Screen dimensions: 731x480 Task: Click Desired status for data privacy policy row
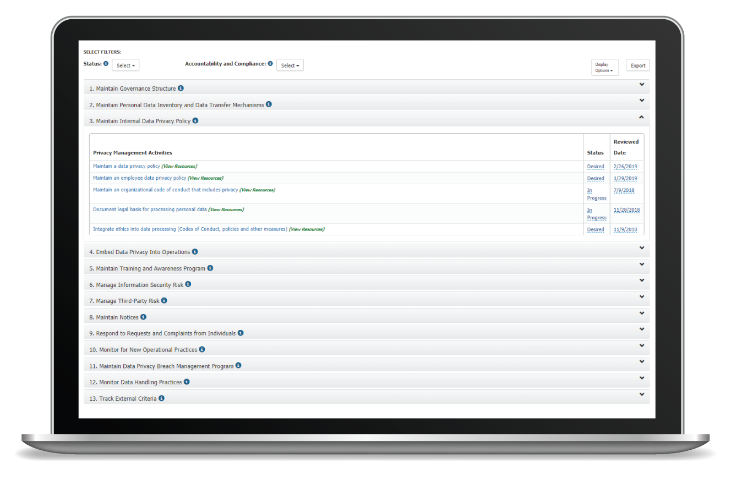coord(596,167)
